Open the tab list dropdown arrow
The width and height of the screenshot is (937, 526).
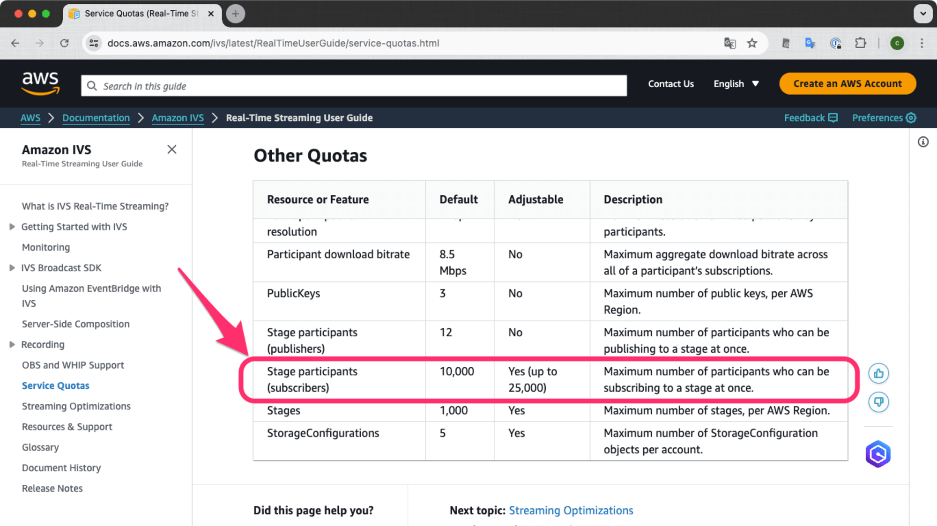tap(922, 14)
